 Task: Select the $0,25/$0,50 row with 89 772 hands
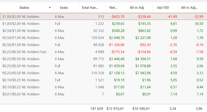[103, 59]
